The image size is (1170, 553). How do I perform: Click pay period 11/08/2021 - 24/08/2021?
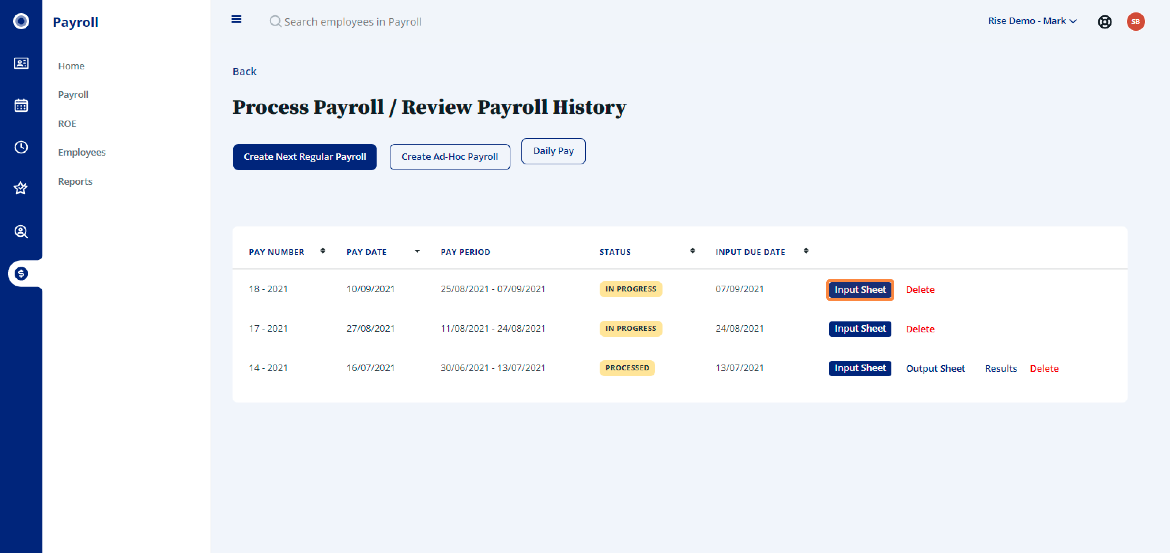click(x=492, y=328)
